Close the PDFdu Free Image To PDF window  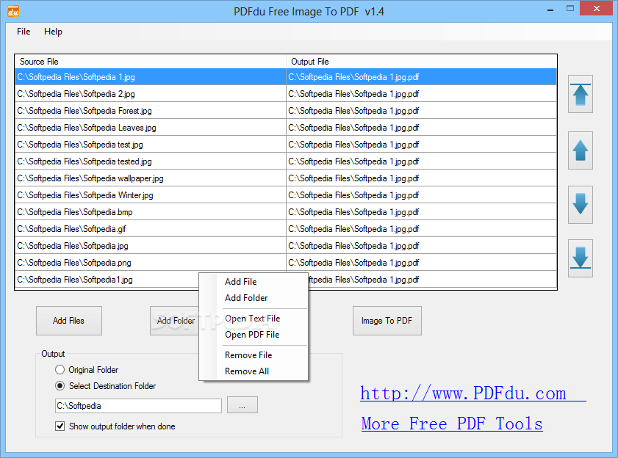tap(597, 8)
